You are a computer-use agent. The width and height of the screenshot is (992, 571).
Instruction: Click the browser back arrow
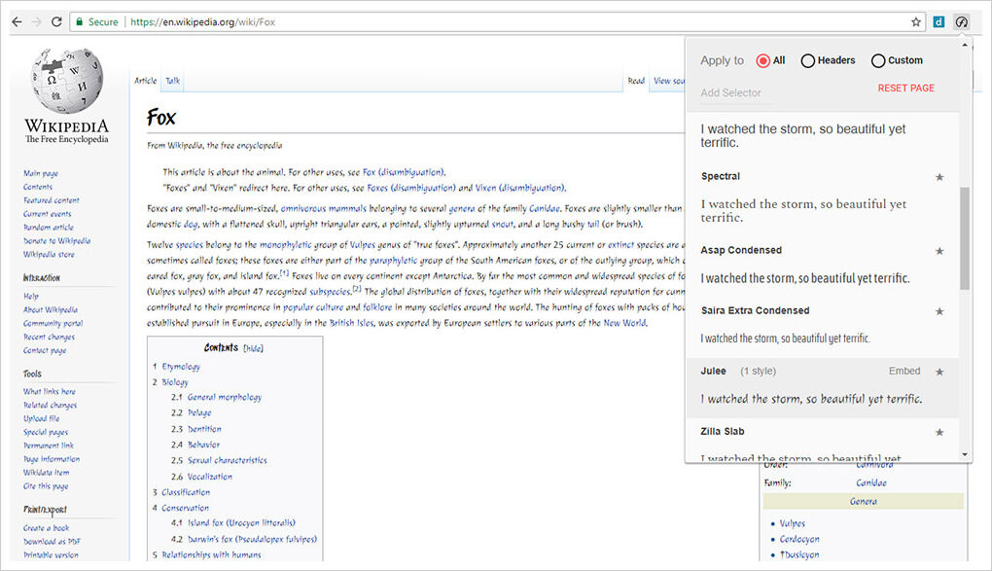coord(17,21)
